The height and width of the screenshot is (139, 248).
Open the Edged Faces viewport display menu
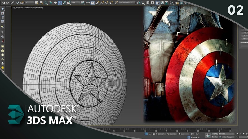click(38, 7)
